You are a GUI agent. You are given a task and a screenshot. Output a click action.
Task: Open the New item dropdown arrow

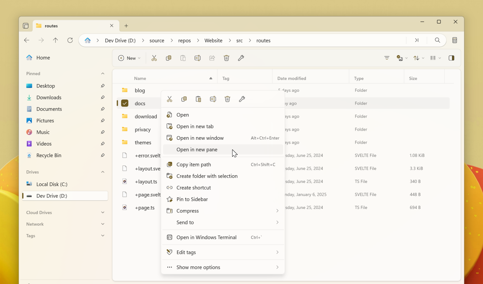pyautogui.click(x=139, y=58)
